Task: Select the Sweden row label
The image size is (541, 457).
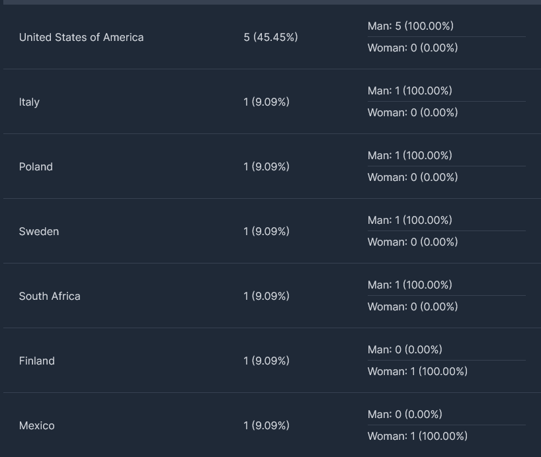Action: tap(38, 232)
